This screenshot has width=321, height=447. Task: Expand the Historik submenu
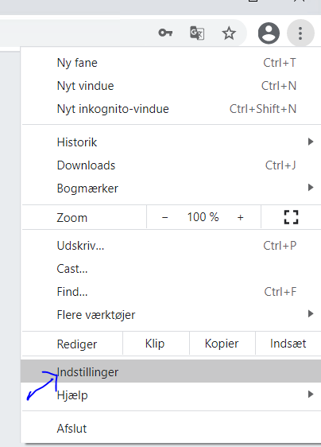pyautogui.click(x=172, y=142)
